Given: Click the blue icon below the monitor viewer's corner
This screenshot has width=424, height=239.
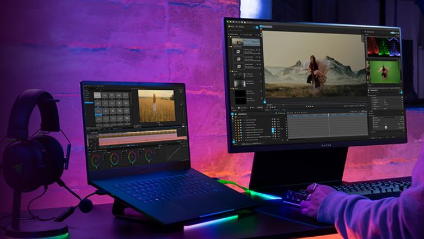Looking at the screenshot, I should coord(265,102).
